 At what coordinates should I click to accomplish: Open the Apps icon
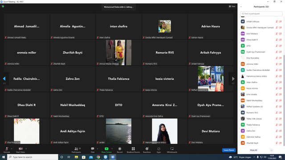159,149
